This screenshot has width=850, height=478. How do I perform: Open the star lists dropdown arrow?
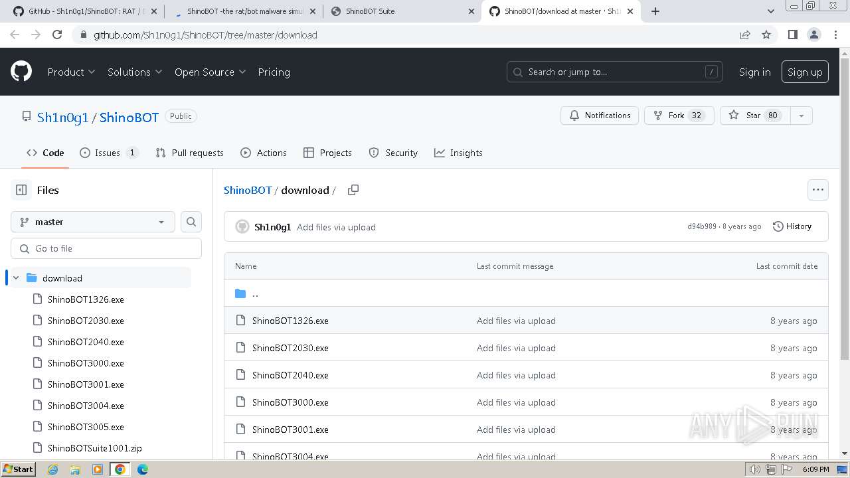click(802, 116)
